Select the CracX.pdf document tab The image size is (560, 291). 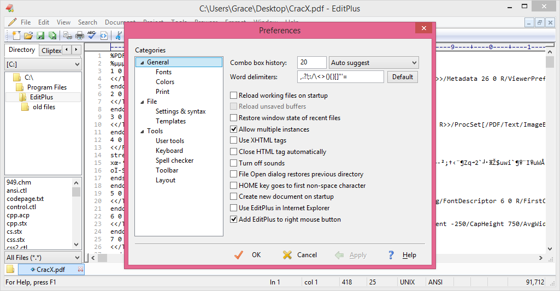pos(51,269)
